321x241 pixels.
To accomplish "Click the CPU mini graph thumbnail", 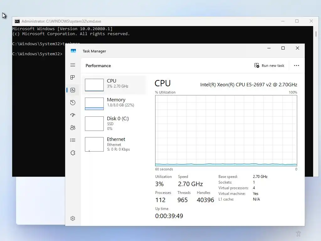I will (94, 85).
